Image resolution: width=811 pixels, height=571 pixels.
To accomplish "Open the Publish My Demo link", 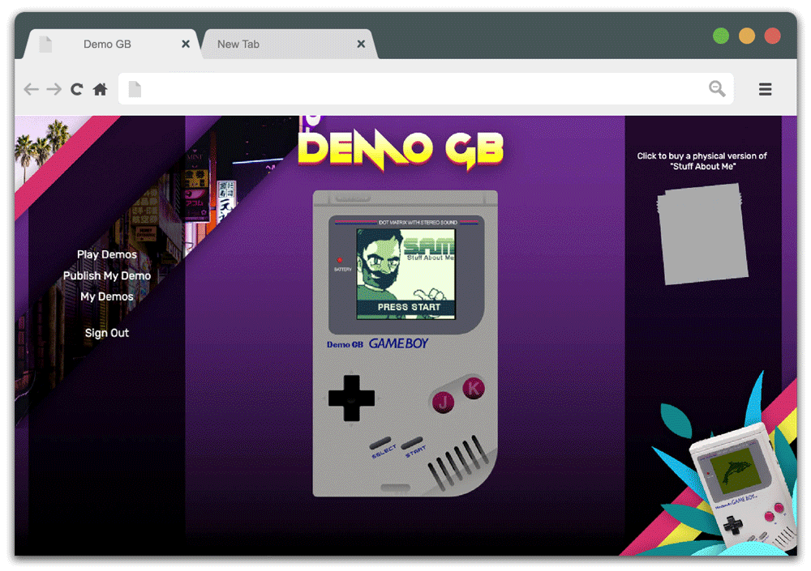I will coord(107,275).
